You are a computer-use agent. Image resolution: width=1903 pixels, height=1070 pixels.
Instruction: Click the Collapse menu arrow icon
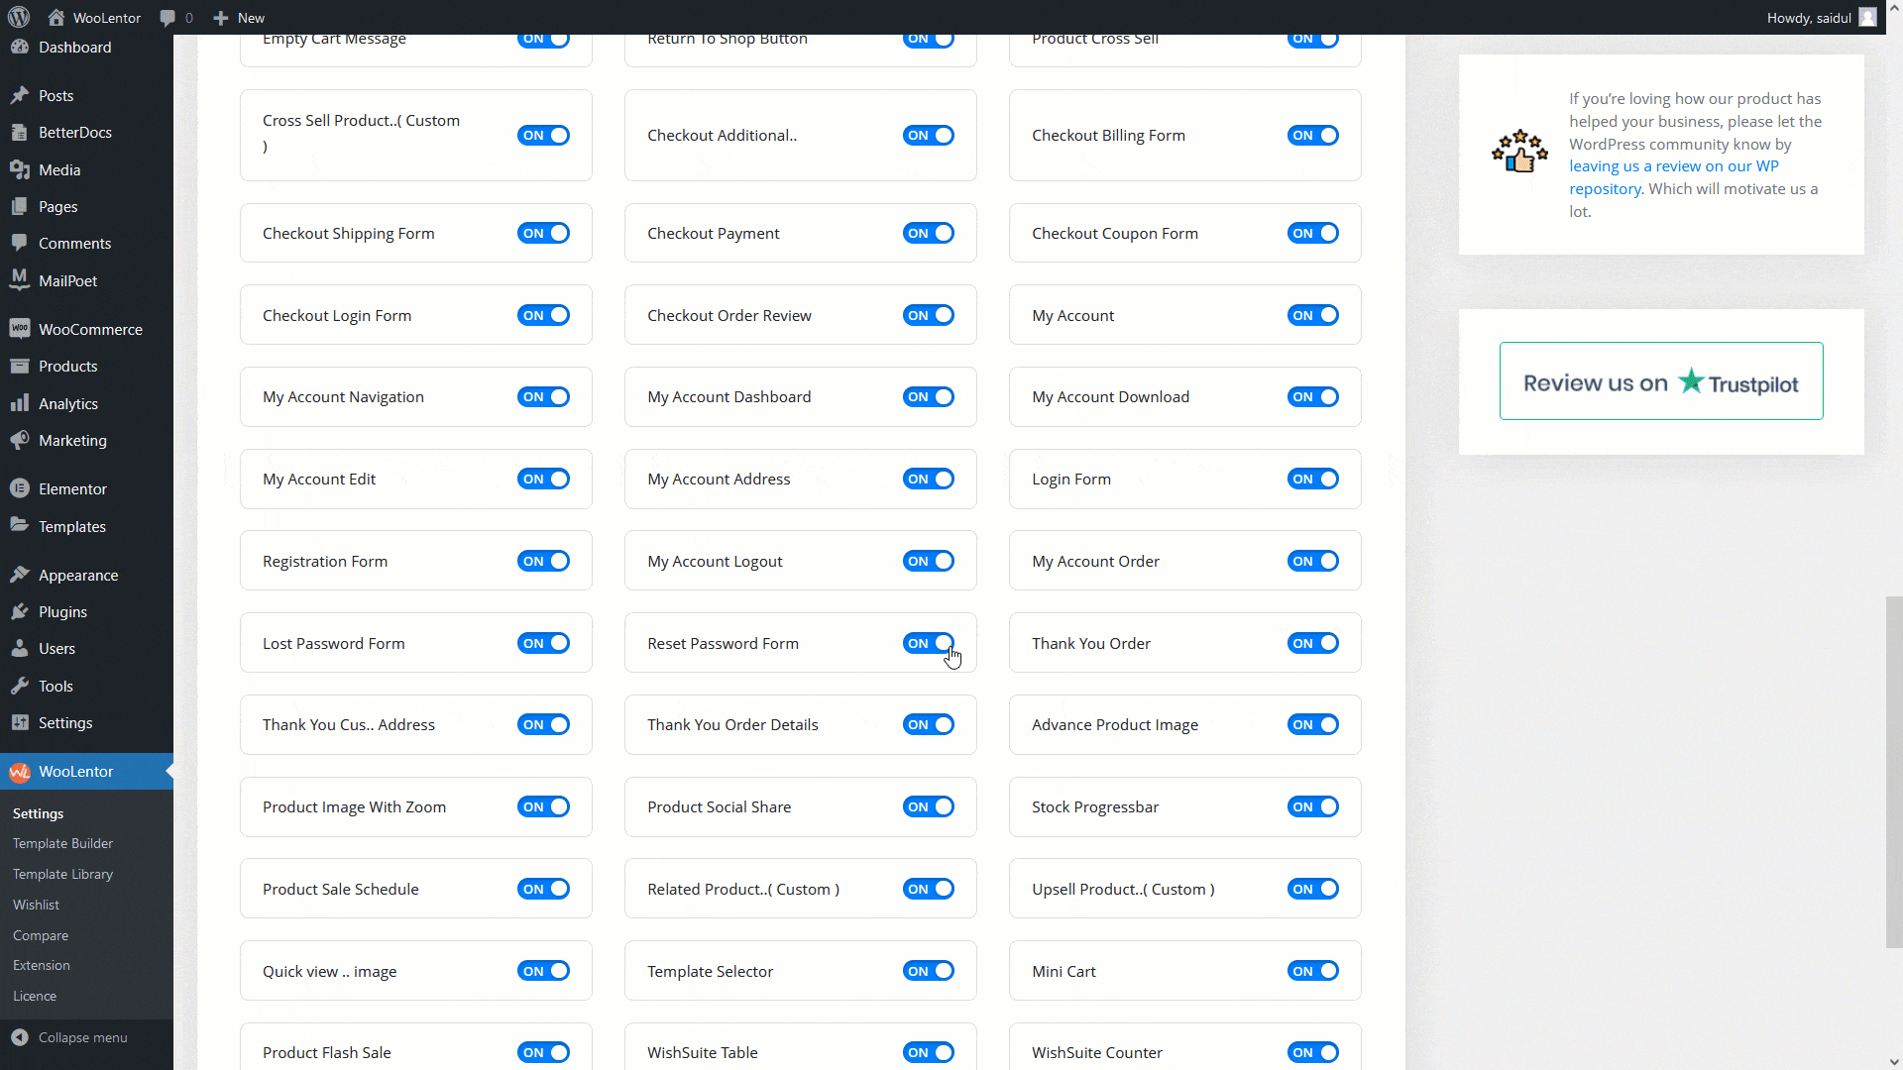coord(20,1037)
